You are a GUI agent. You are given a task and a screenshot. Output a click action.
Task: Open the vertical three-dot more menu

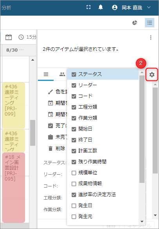tap(151, 38)
